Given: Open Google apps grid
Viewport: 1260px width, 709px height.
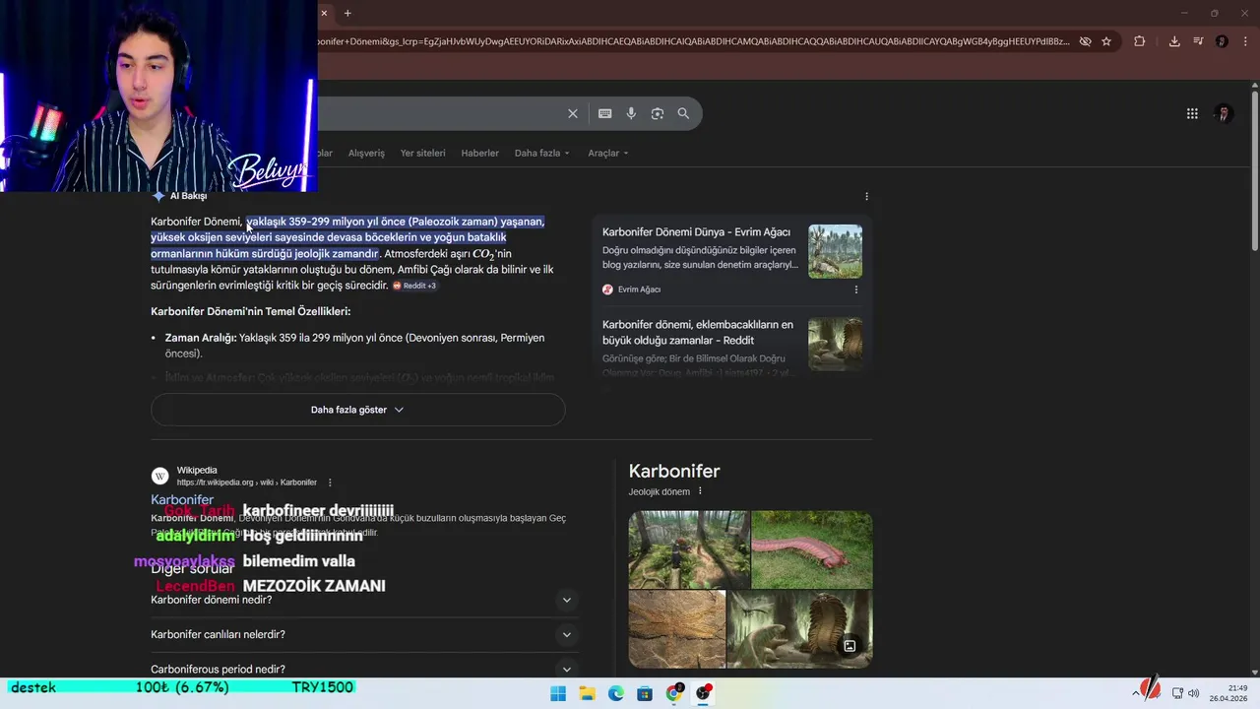Looking at the screenshot, I should [x=1192, y=113].
